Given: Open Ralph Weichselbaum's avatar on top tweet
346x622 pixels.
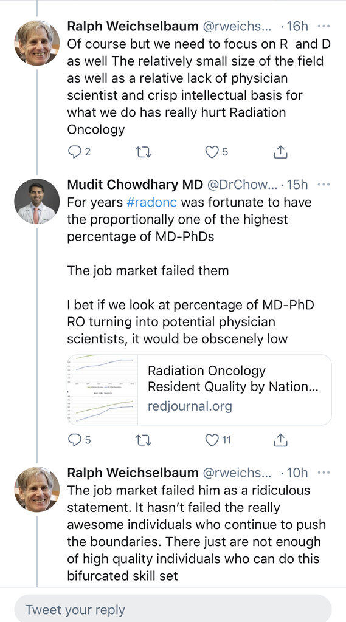Looking at the screenshot, I should tap(37, 43).
